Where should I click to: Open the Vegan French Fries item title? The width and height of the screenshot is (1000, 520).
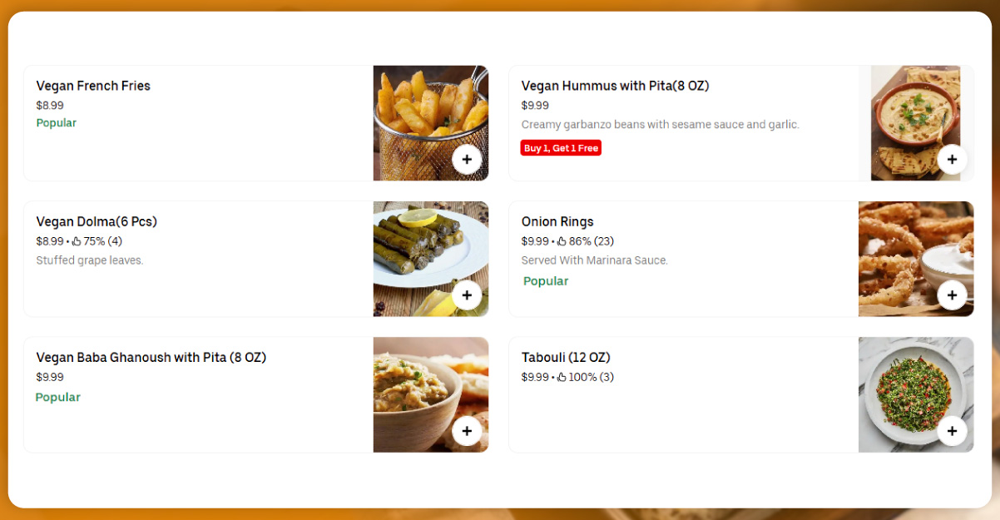pos(93,86)
